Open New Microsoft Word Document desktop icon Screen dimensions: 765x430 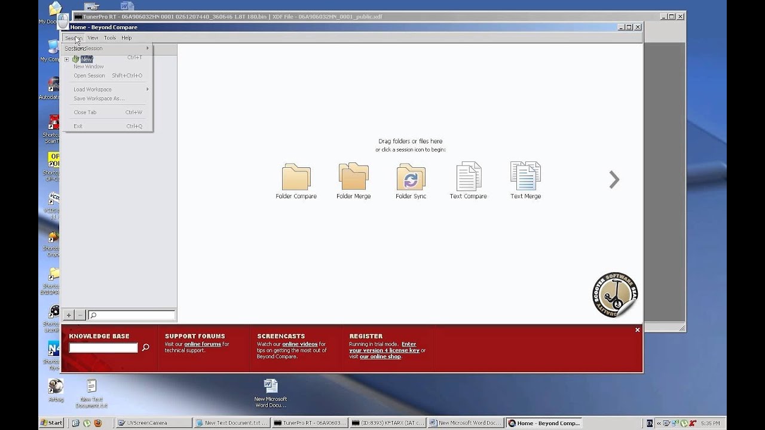[271, 393]
